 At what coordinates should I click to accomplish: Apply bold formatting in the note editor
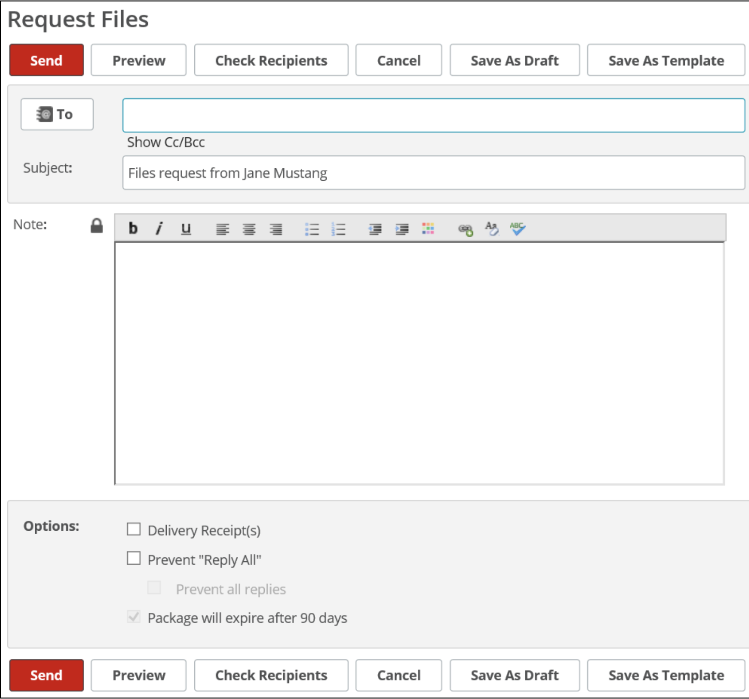[x=133, y=228]
